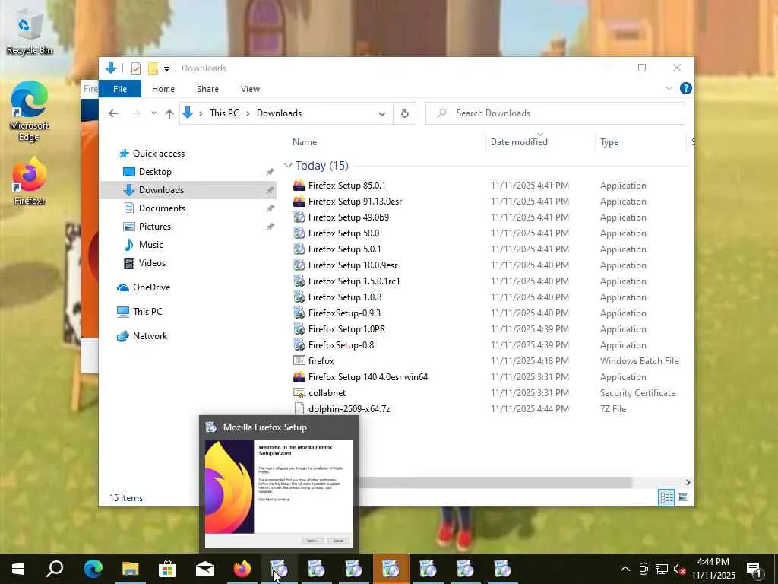Image resolution: width=778 pixels, height=584 pixels.
Task: Go up one folder level
Action: pyautogui.click(x=169, y=113)
